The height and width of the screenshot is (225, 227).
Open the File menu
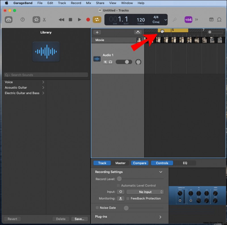click(x=40, y=3)
